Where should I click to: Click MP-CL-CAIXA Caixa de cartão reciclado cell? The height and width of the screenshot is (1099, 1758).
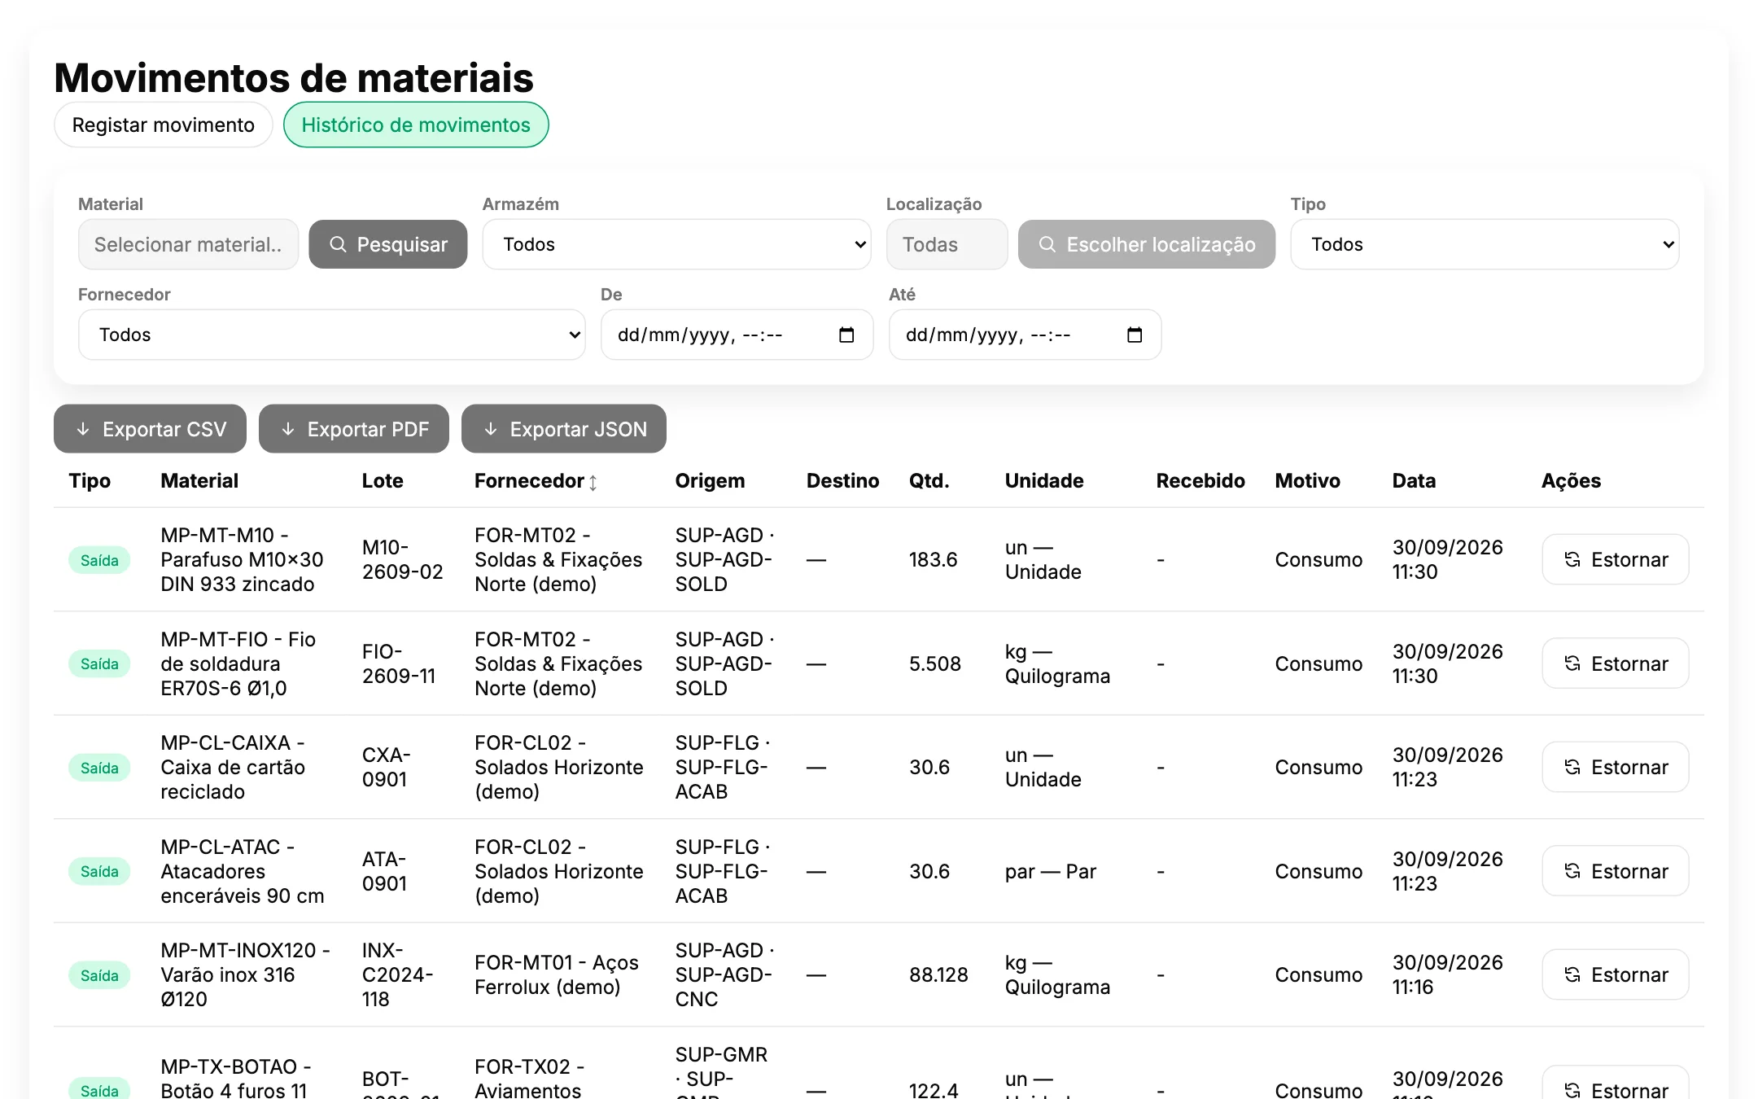(233, 767)
